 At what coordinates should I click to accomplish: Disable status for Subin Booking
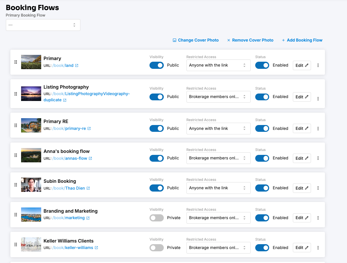262,188
